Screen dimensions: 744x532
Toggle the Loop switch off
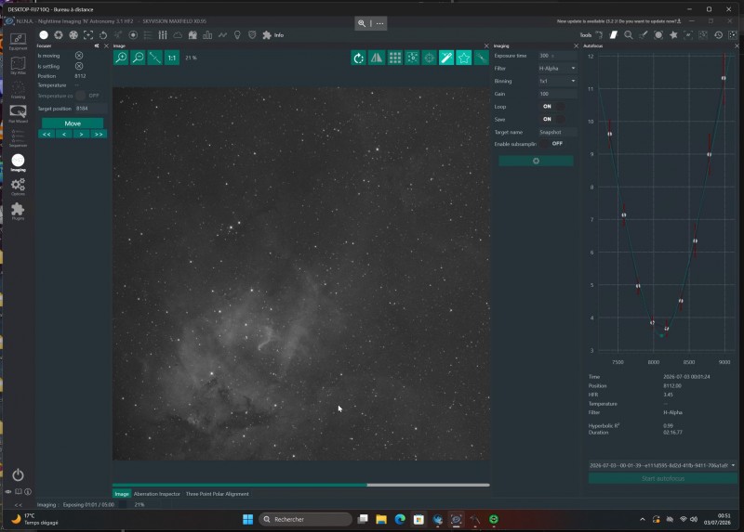point(553,107)
